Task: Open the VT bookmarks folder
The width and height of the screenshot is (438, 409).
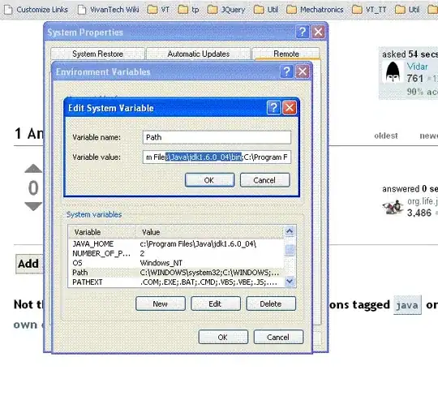Action: pyautogui.click(x=158, y=10)
